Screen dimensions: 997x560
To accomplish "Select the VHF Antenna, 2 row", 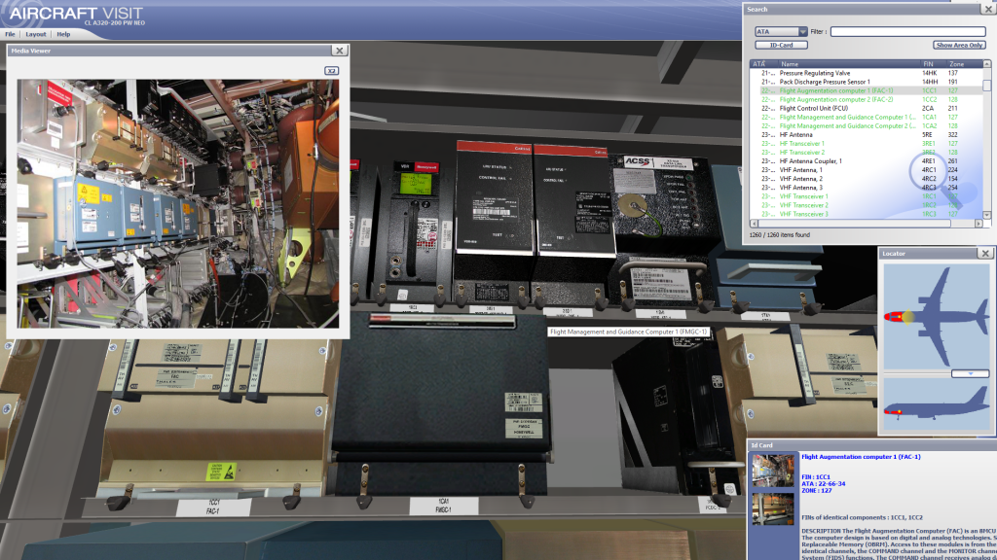I will [868, 179].
